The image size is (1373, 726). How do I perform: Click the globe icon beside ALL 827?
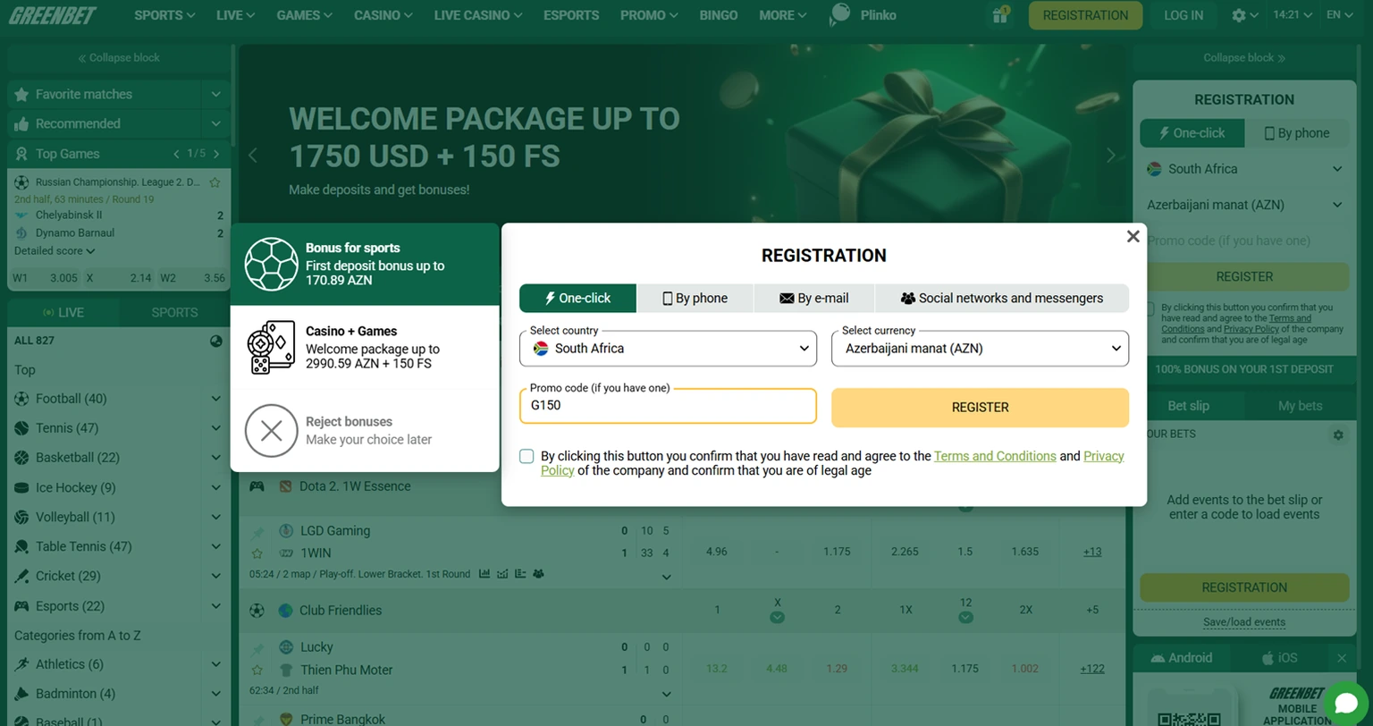point(215,341)
